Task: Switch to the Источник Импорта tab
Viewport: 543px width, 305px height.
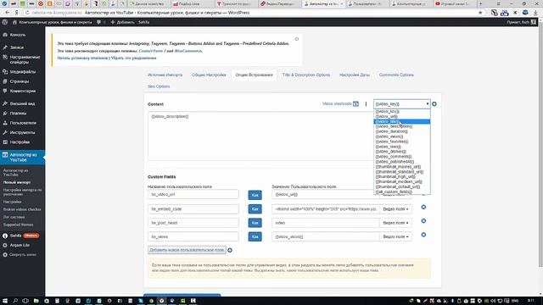Action: click(165, 75)
